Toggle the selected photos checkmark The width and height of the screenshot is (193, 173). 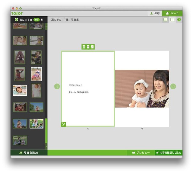coord(16,20)
